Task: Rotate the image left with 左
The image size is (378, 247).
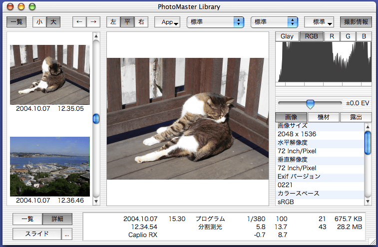Action: (113, 22)
